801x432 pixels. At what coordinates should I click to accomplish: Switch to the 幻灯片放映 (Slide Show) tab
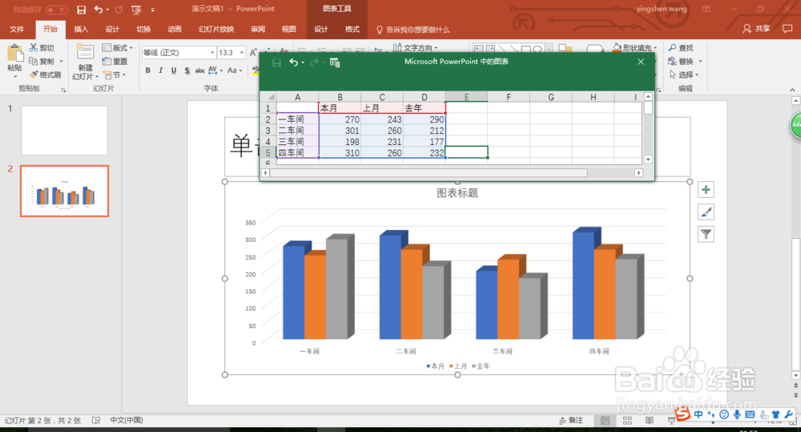[216, 29]
